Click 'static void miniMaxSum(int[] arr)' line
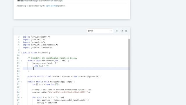 pos(48,61)
